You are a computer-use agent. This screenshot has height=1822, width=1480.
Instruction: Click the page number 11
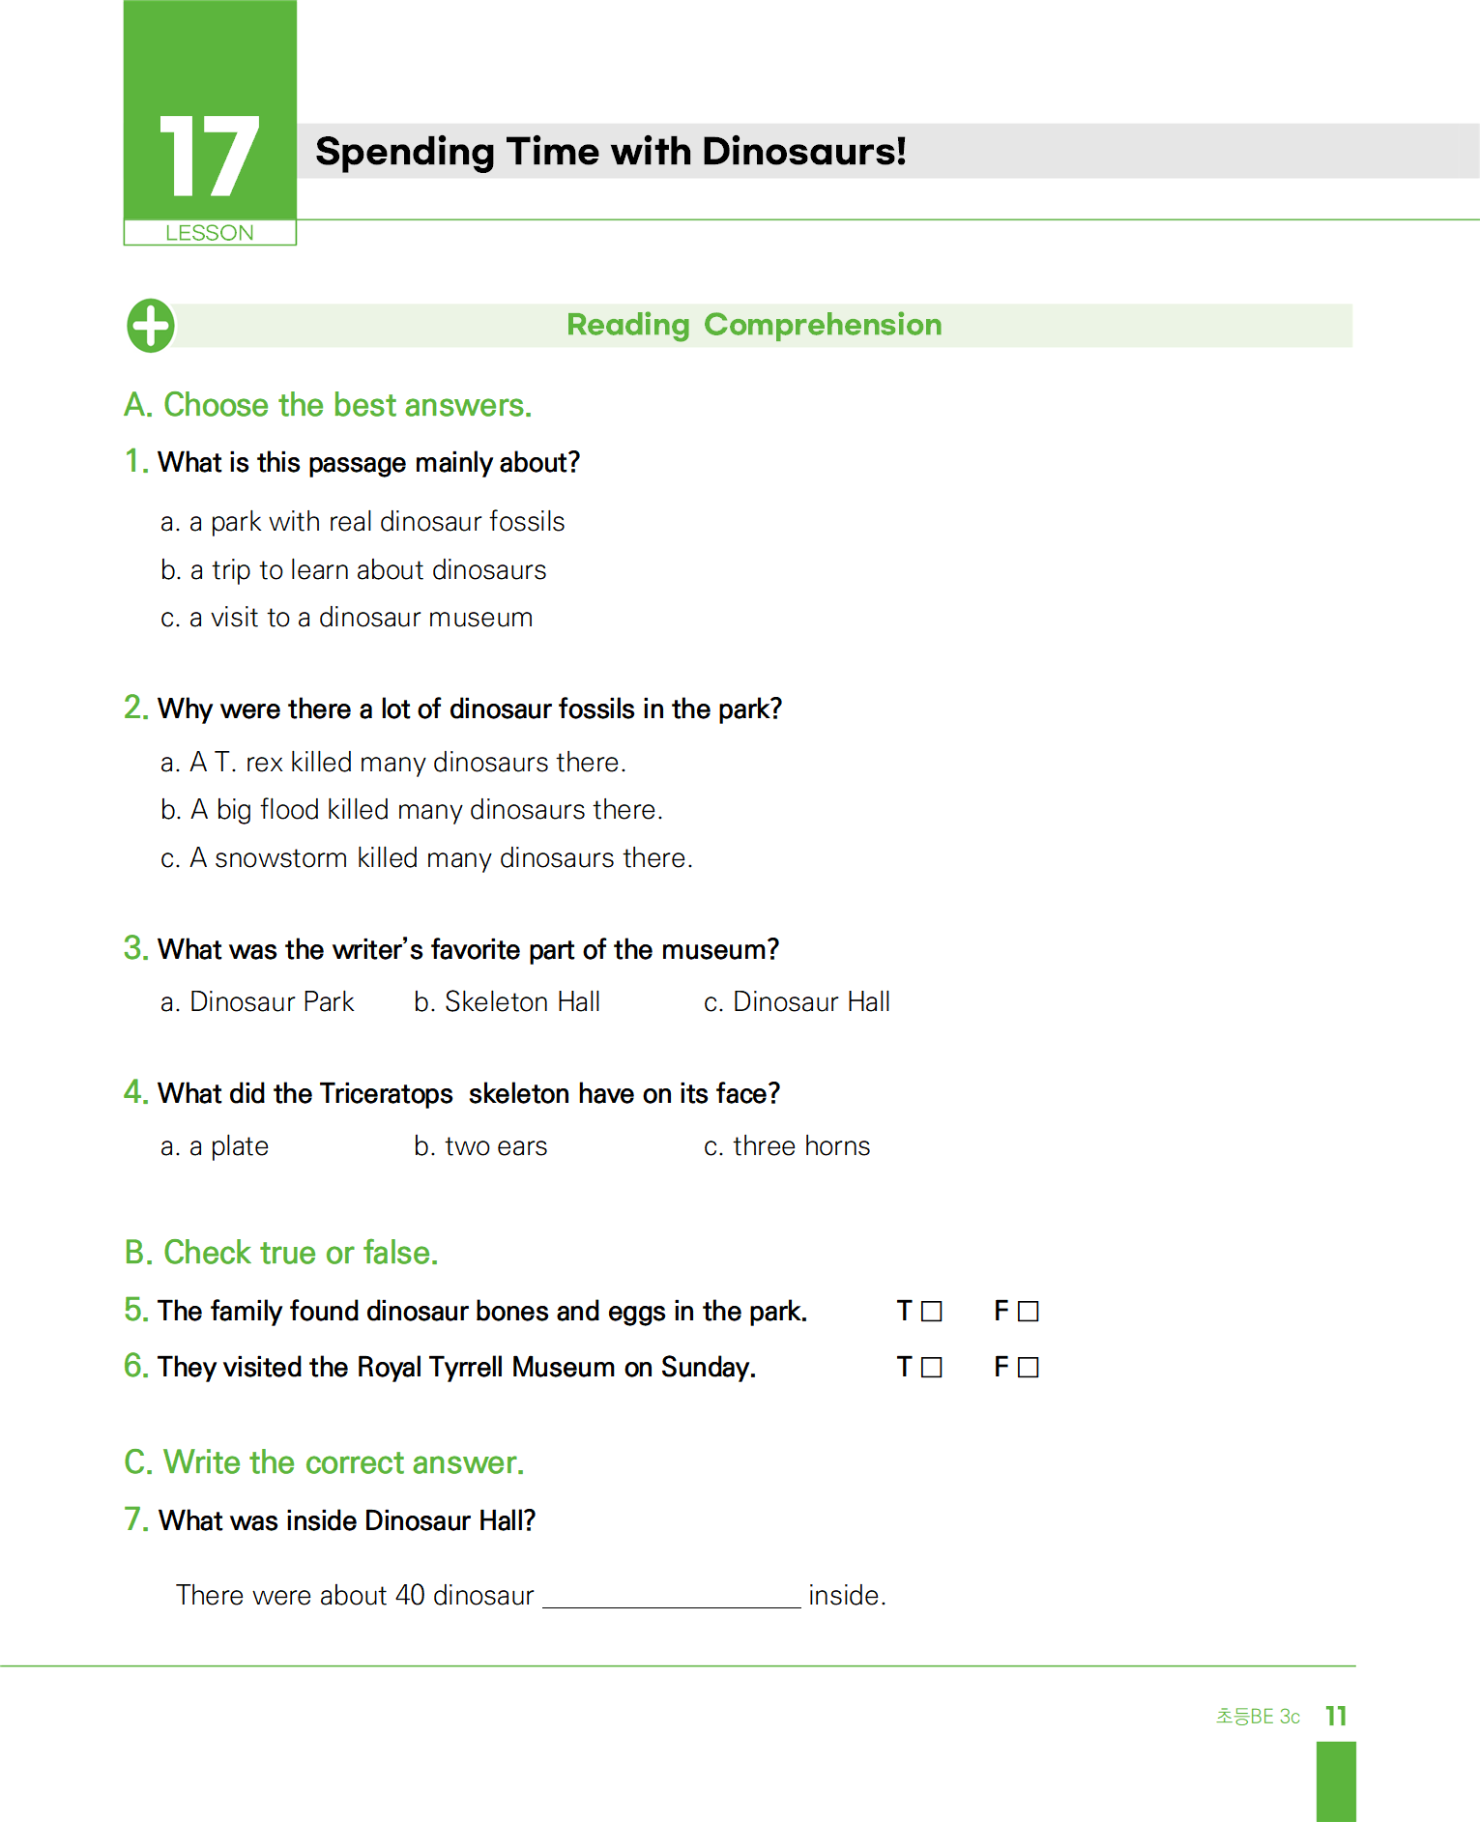(1337, 1716)
